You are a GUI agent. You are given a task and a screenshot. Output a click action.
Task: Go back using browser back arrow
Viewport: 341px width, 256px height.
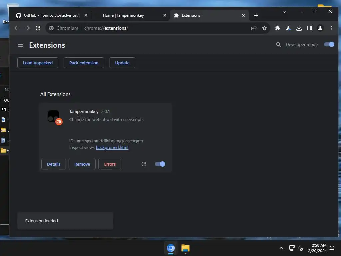pyautogui.click(x=17, y=28)
